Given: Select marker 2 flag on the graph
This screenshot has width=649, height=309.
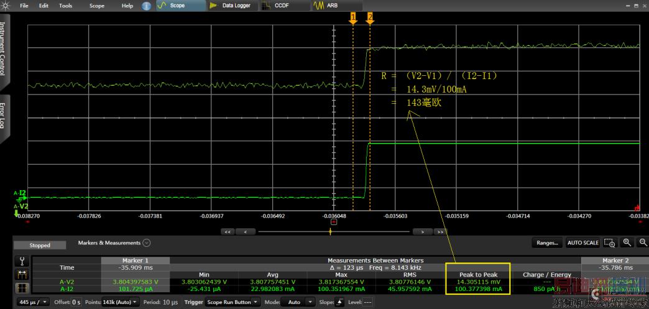Looking at the screenshot, I should [x=370, y=18].
